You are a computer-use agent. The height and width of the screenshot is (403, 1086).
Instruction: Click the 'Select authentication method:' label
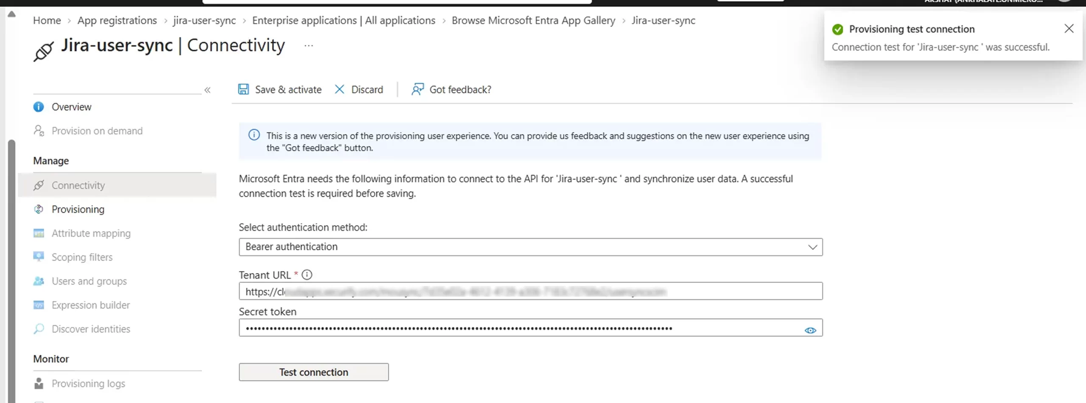click(x=303, y=228)
